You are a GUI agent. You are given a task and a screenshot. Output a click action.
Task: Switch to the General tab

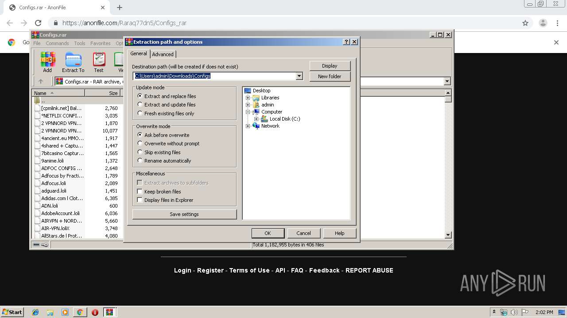[139, 53]
